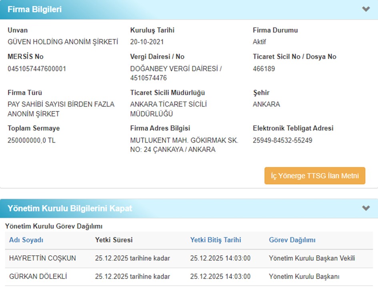The height and width of the screenshot is (291, 378).
Task: Click the Vergi Dairesi / No field label
Action: tap(157, 57)
